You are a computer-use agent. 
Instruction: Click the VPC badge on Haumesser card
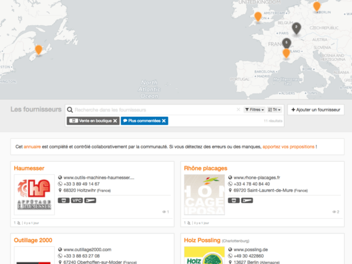77,200
